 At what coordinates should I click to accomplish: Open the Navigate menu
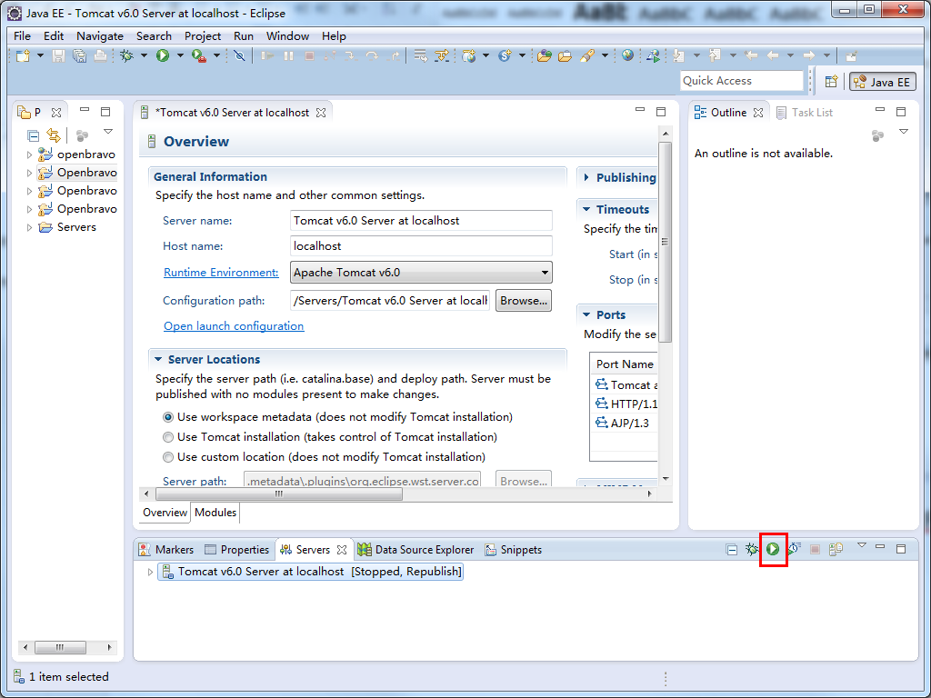point(100,36)
